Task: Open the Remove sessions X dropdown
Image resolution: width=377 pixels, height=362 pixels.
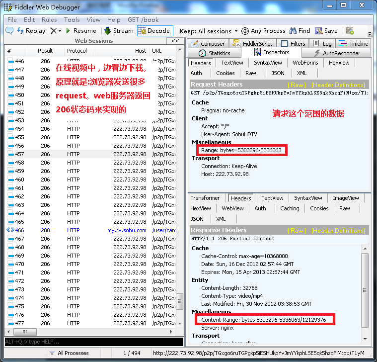Action: pyautogui.click(x=56, y=31)
